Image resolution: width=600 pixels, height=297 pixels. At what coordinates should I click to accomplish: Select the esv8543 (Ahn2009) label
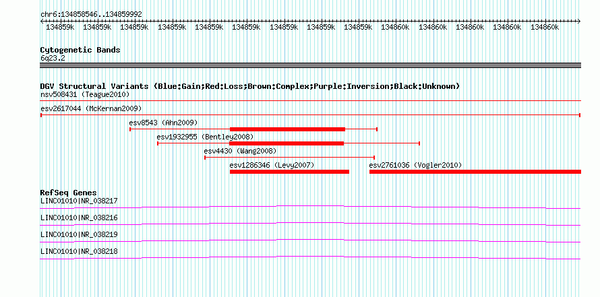pos(163,123)
